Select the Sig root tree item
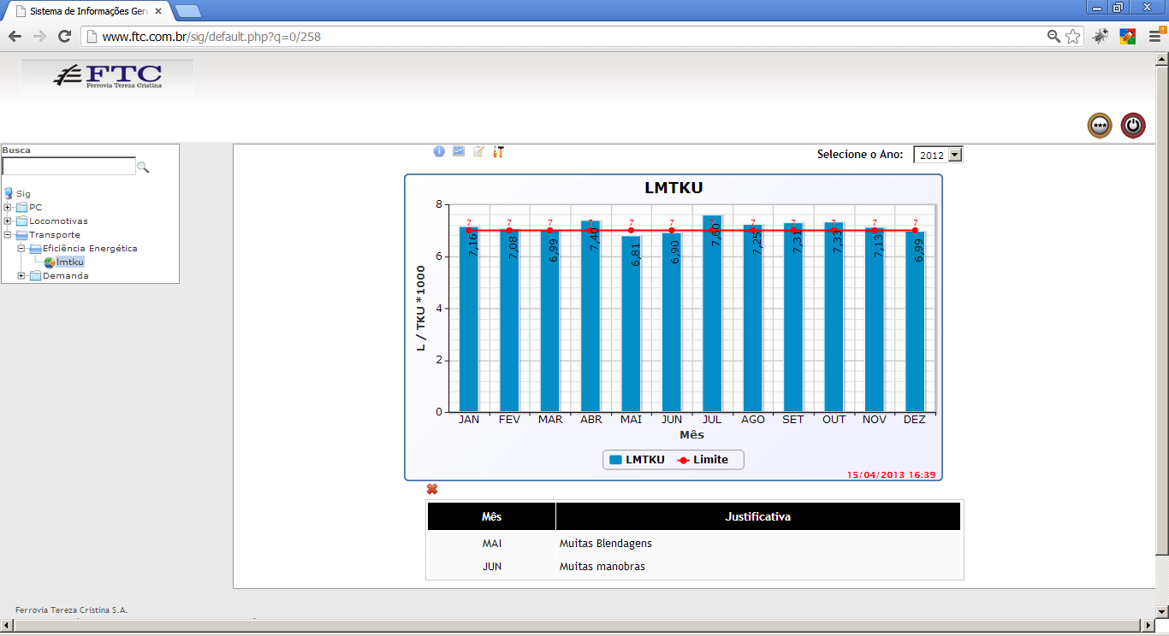The image size is (1169, 636). click(23, 194)
